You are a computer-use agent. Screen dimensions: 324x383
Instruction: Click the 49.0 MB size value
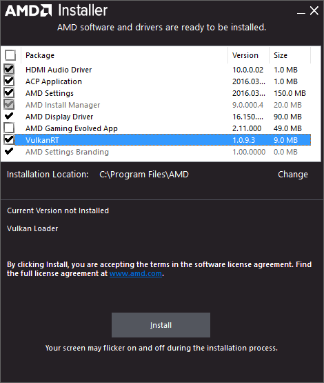pyautogui.click(x=287, y=128)
